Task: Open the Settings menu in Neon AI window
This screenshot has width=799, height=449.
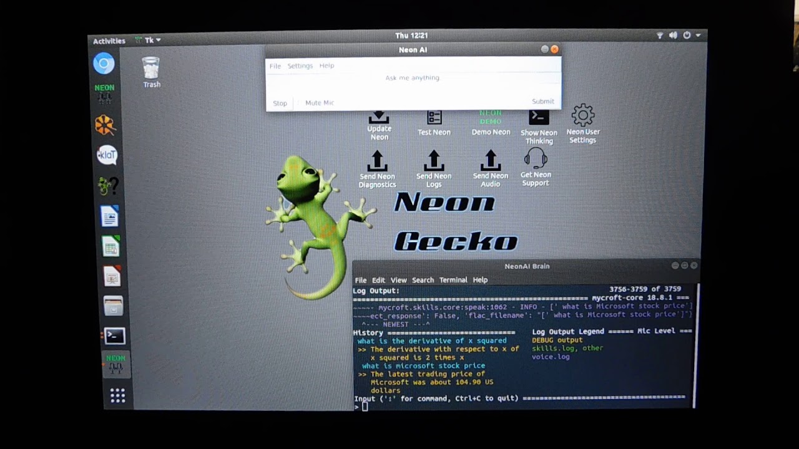Action: pyautogui.click(x=300, y=65)
